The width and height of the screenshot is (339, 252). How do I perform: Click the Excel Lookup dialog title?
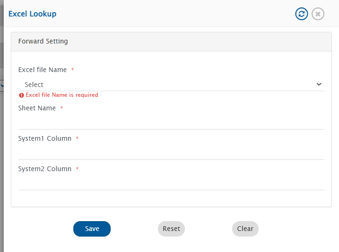(32, 14)
